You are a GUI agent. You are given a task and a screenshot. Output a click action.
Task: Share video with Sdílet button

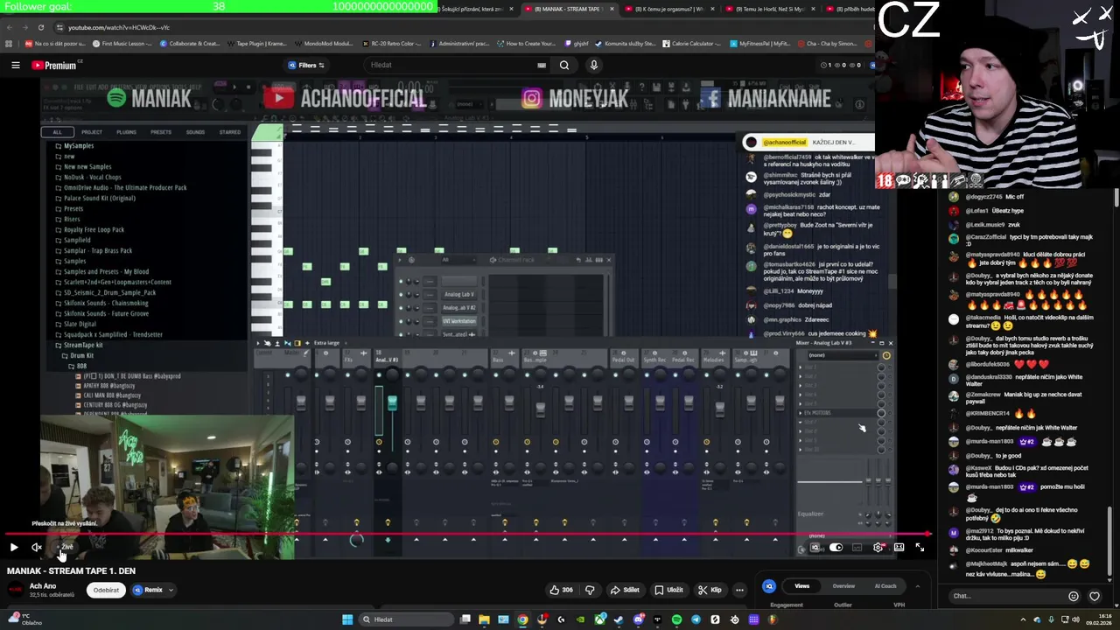[x=625, y=590]
